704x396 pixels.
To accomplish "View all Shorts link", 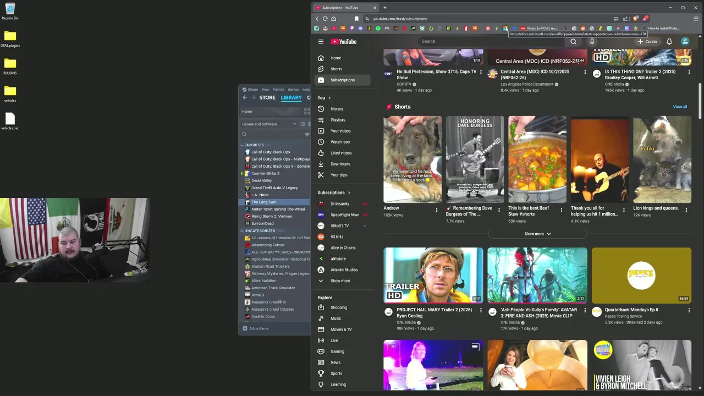I will click(680, 107).
